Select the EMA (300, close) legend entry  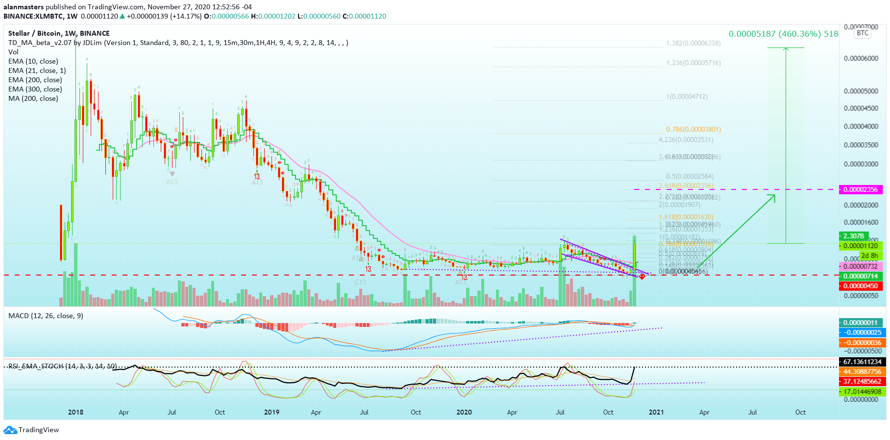35,89
